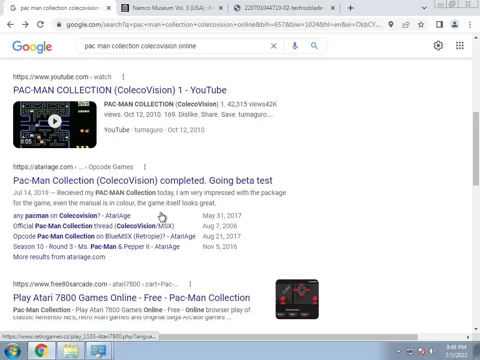The height and width of the screenshot is (360, 480).
Task: Bookmark this page with star icon
Action: [421, 24]
